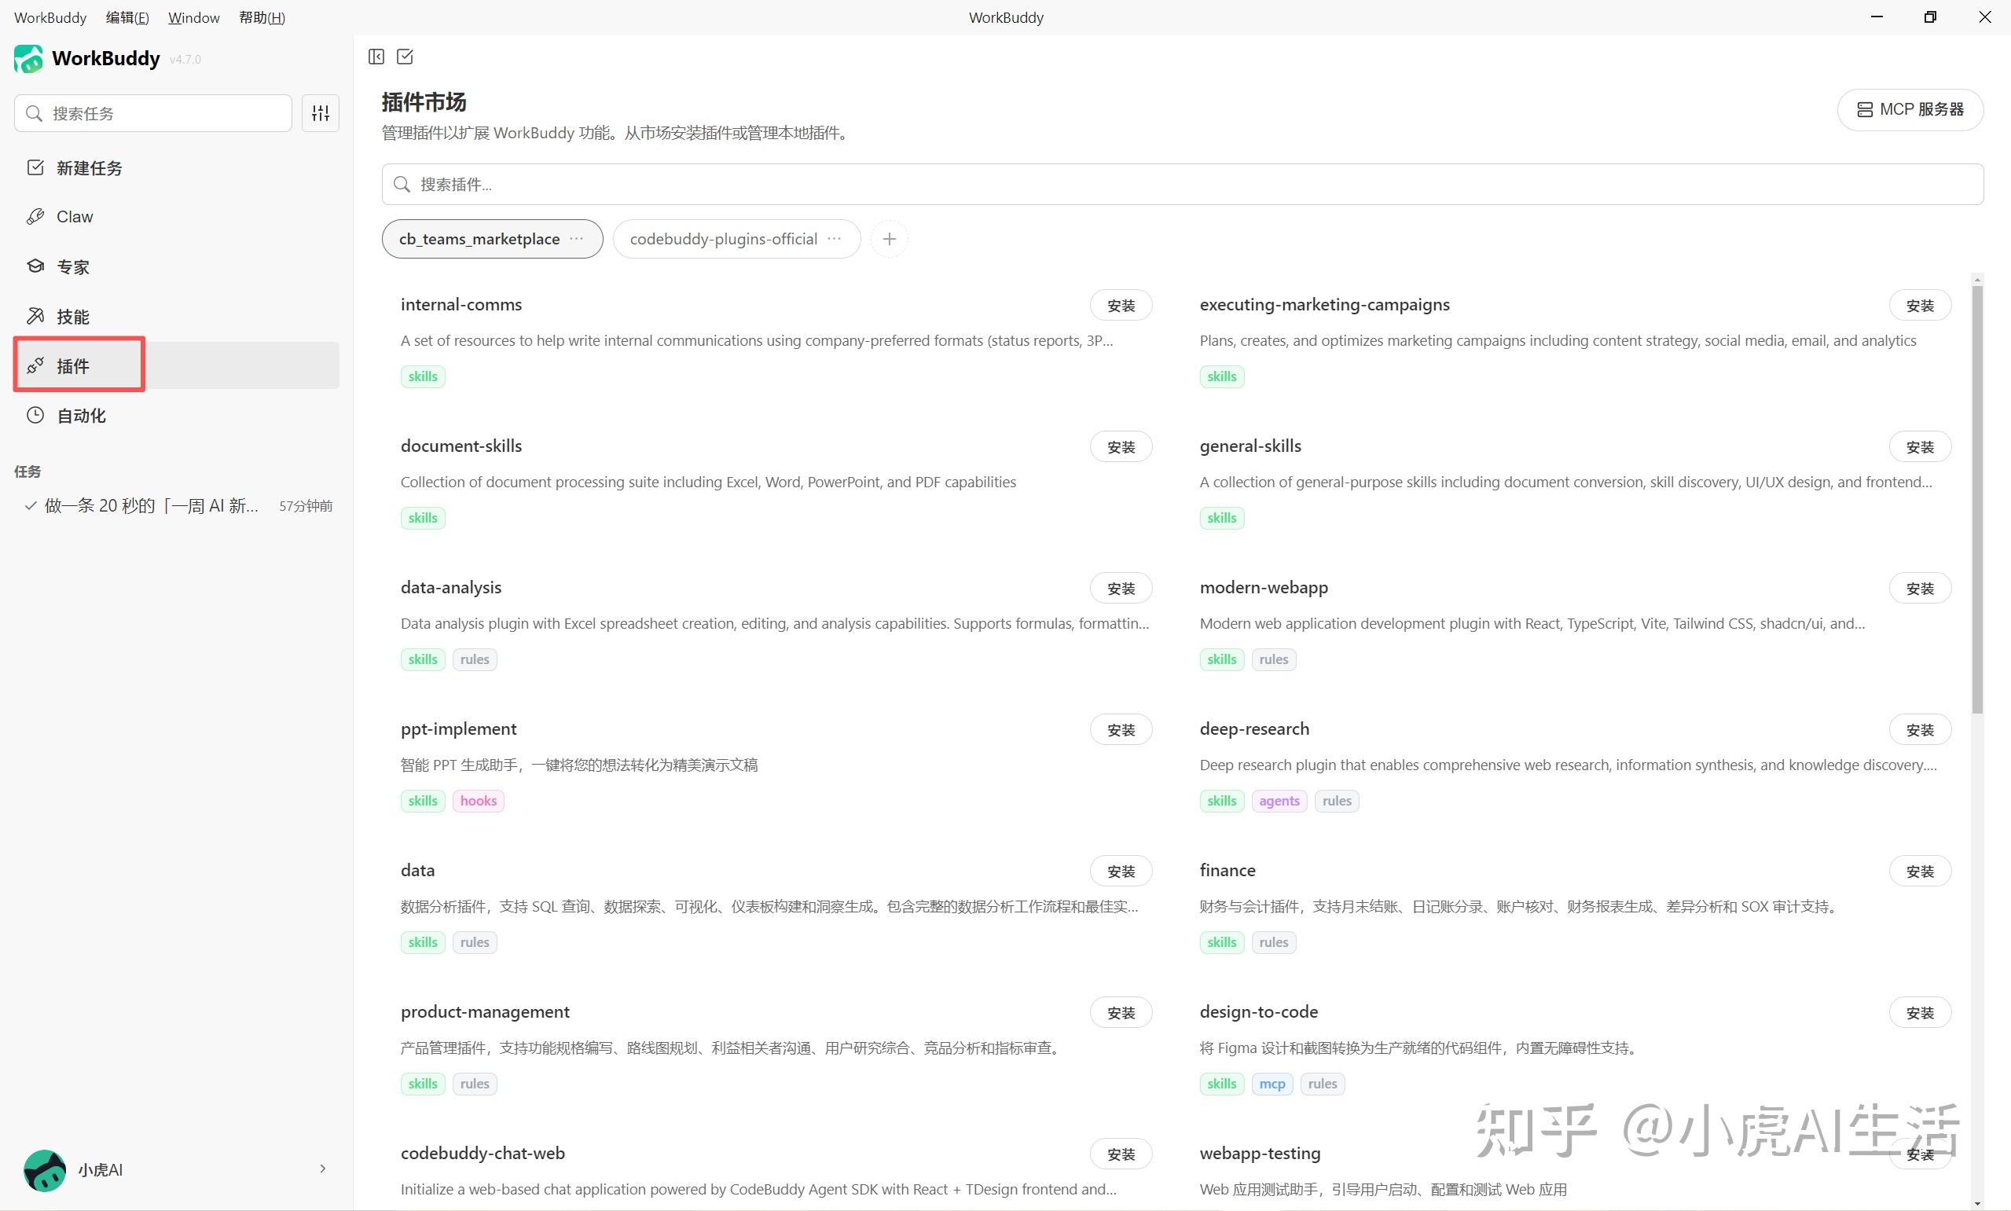
Task: Switch to codebuddy-plugins-official tab
Action: [736, 239]
